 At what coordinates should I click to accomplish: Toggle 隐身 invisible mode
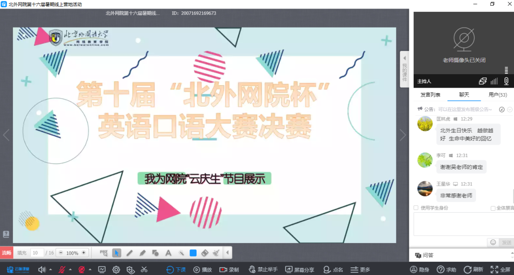coord(420,269)
